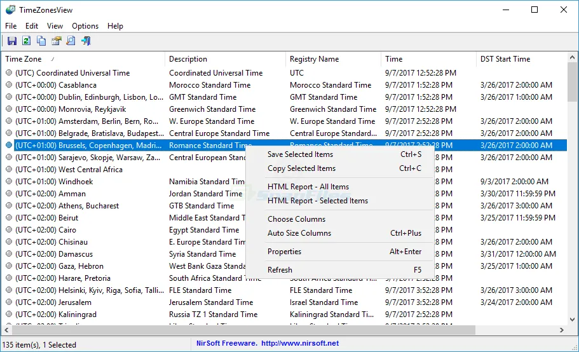Choose Copy Selected Items from context menu
This screenshot has height=352, width=579.
[x=340, y=168]
